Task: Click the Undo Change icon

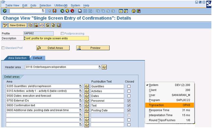Action: (x=41, y=25)
